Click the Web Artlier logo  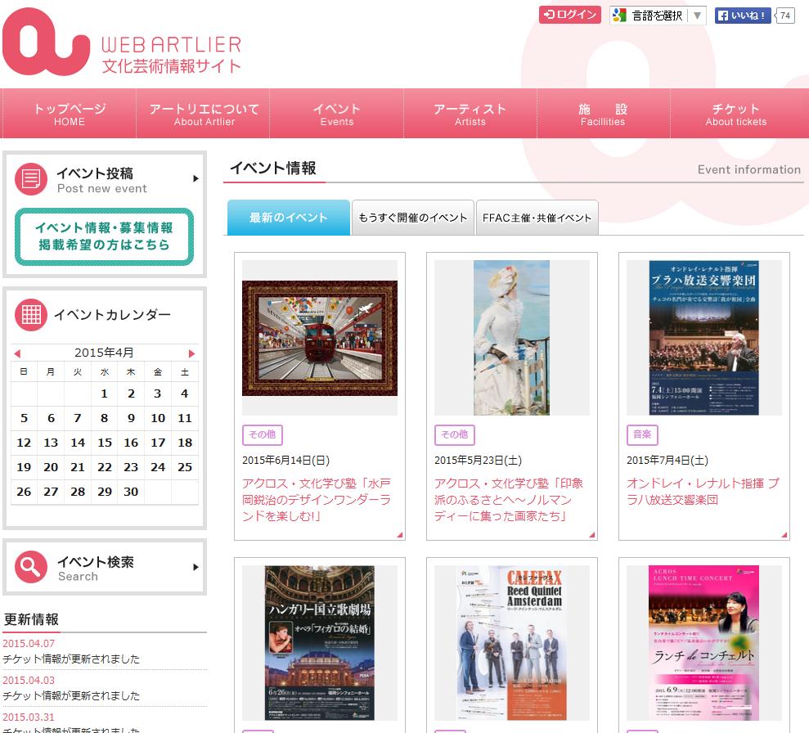[122, 43]
